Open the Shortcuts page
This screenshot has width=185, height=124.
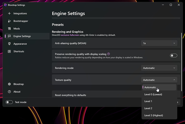point(27,51)
